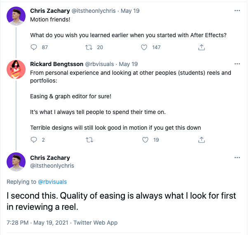
Task: Click Chris Zachary's avatar on the first tweet
Action: (16, 16)
